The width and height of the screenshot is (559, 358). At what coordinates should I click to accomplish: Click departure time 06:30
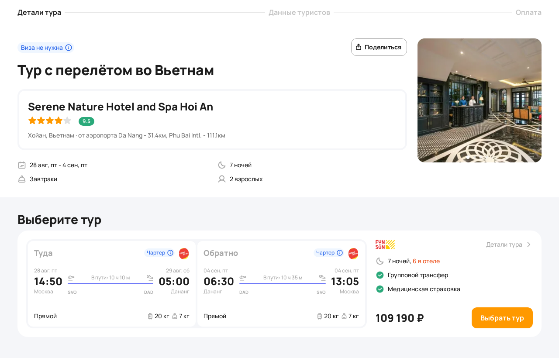click(x=219, y=282)
